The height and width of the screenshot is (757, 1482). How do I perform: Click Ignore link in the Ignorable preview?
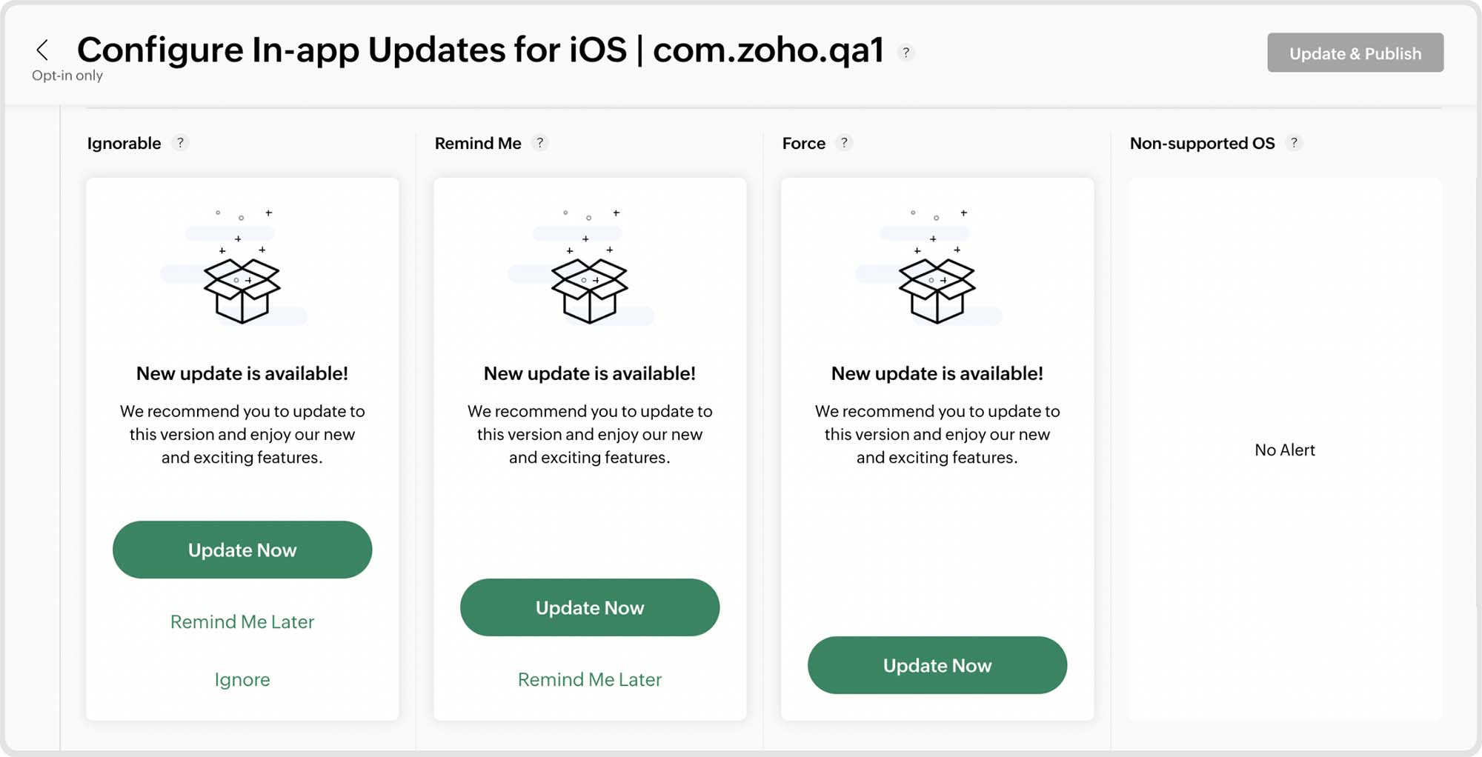[x=242, y=679]
